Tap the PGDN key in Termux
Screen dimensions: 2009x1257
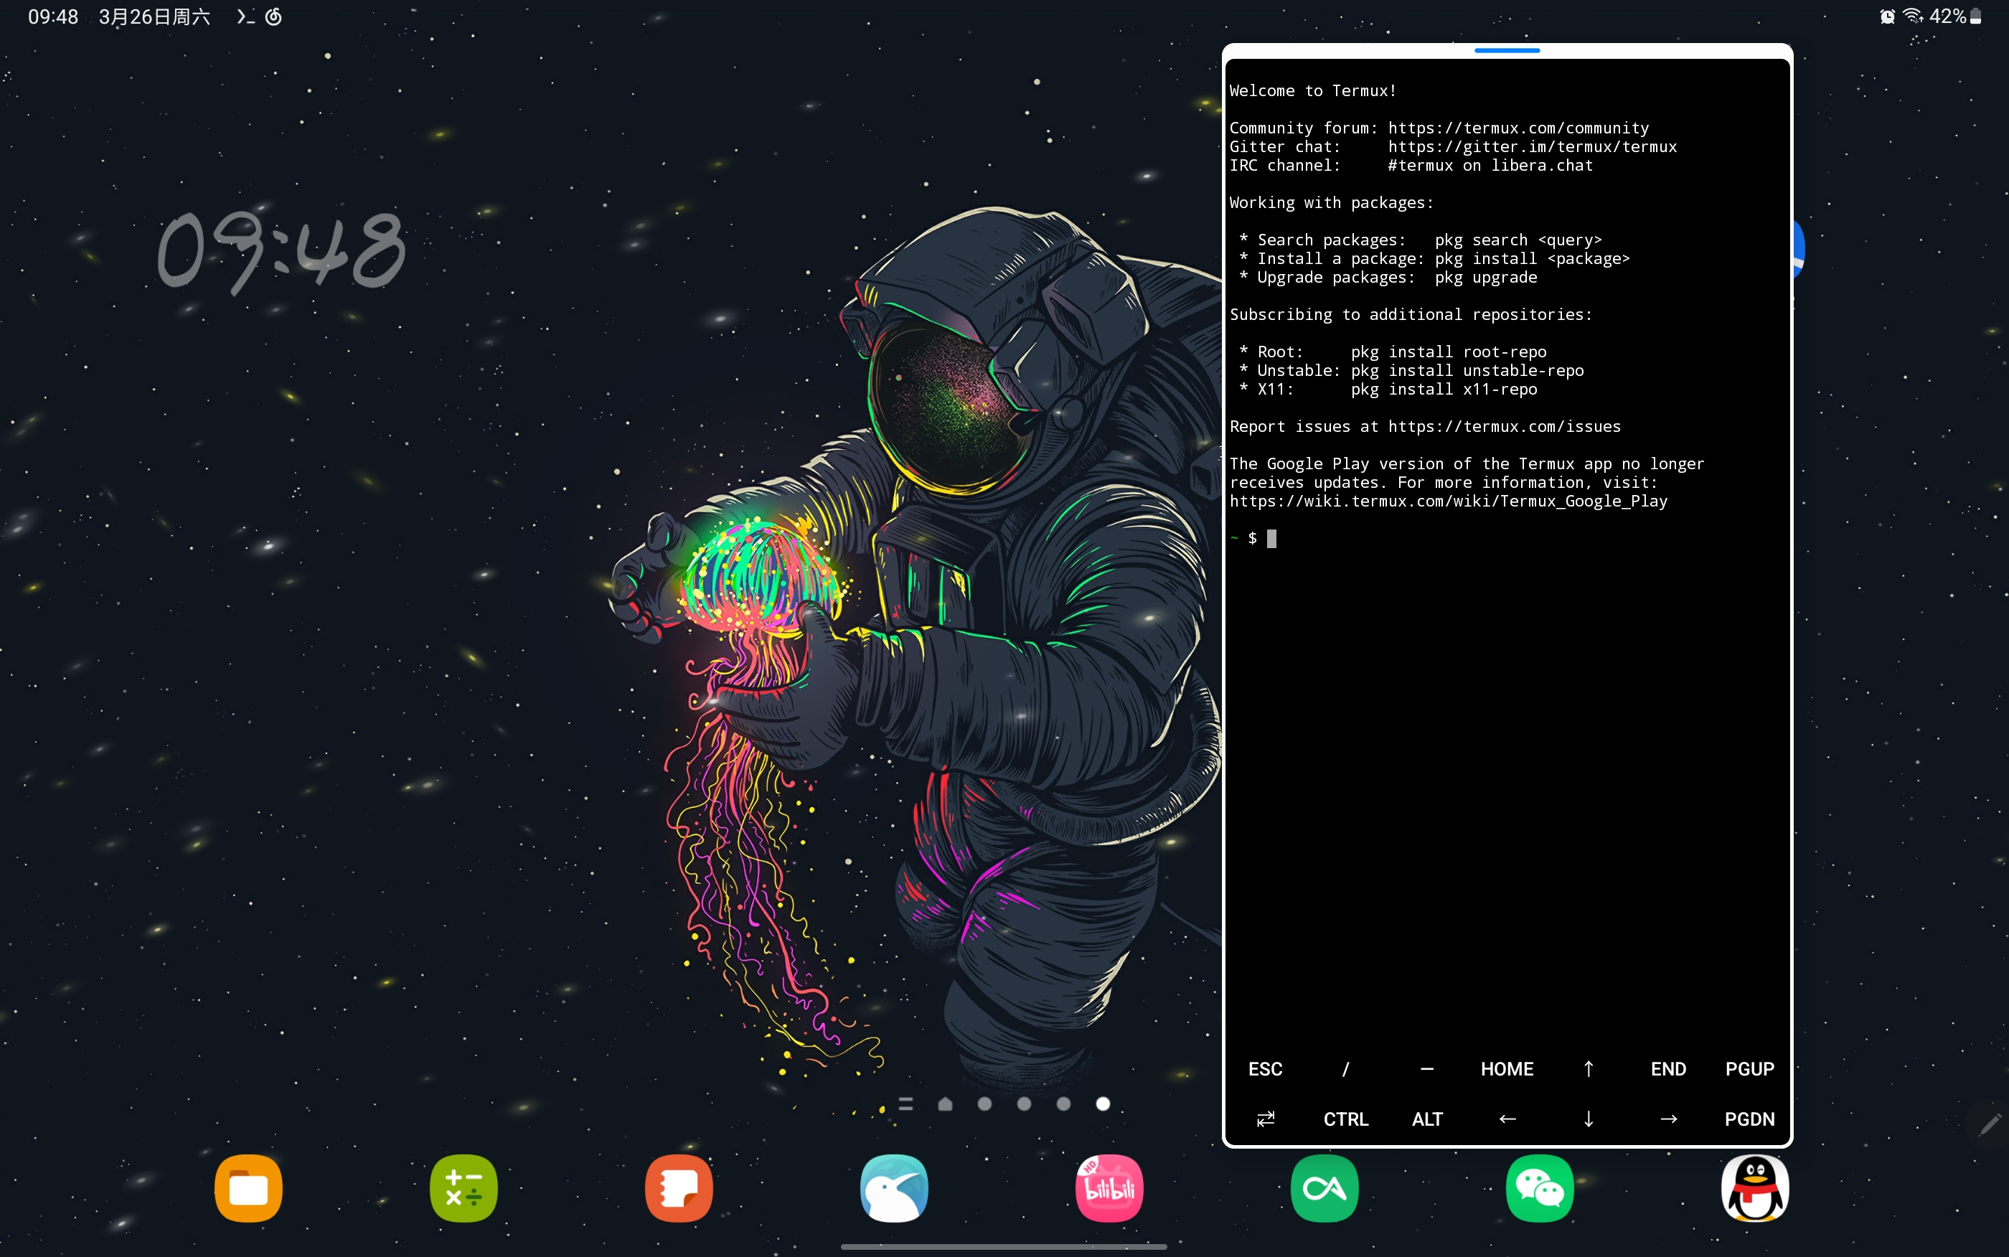[x=1749, y=1119]
